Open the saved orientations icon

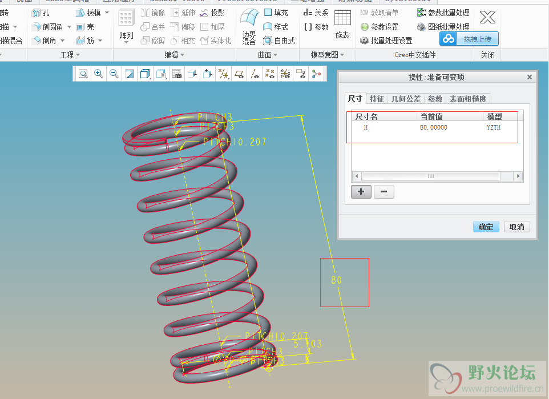tap(161, 74)
